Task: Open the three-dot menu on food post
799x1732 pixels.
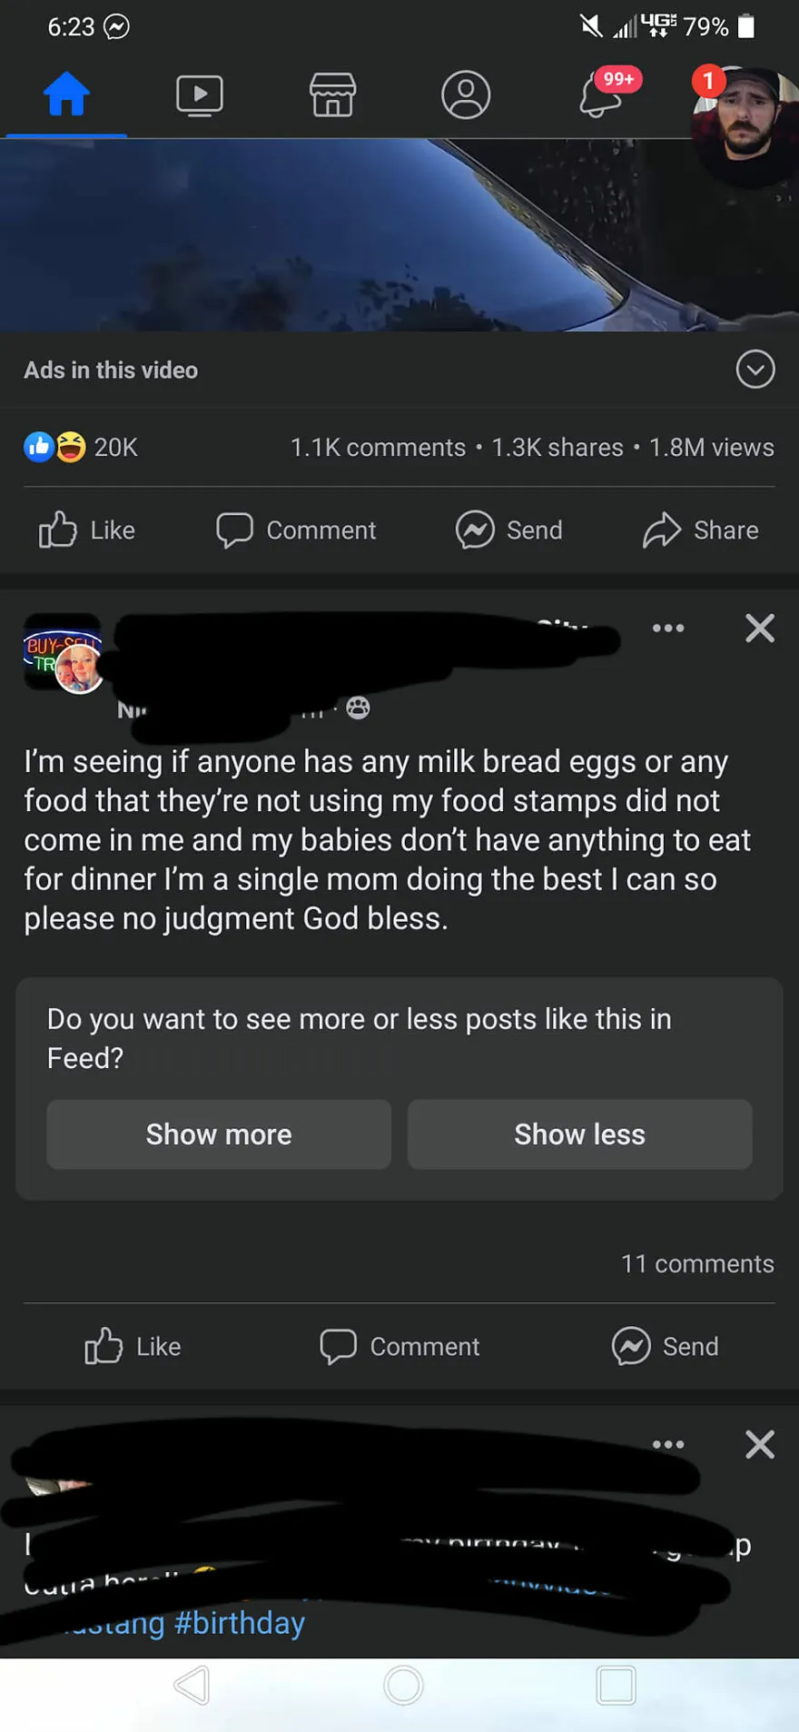Action: click(668, 628)
